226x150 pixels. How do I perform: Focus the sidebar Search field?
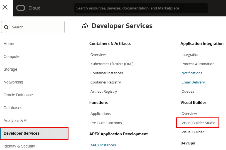[x=33, y=27]
